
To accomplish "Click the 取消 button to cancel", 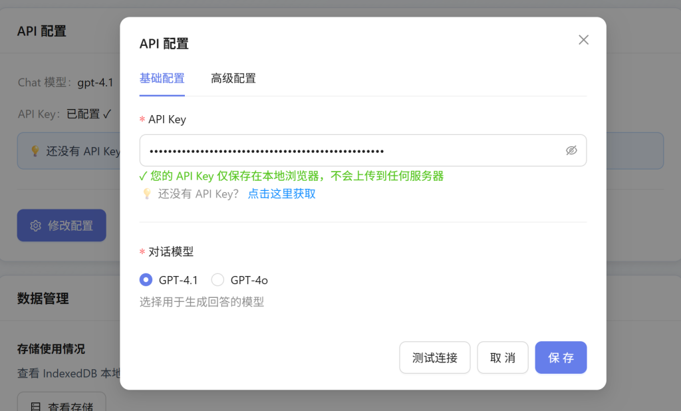I will [x=502, y=357].
